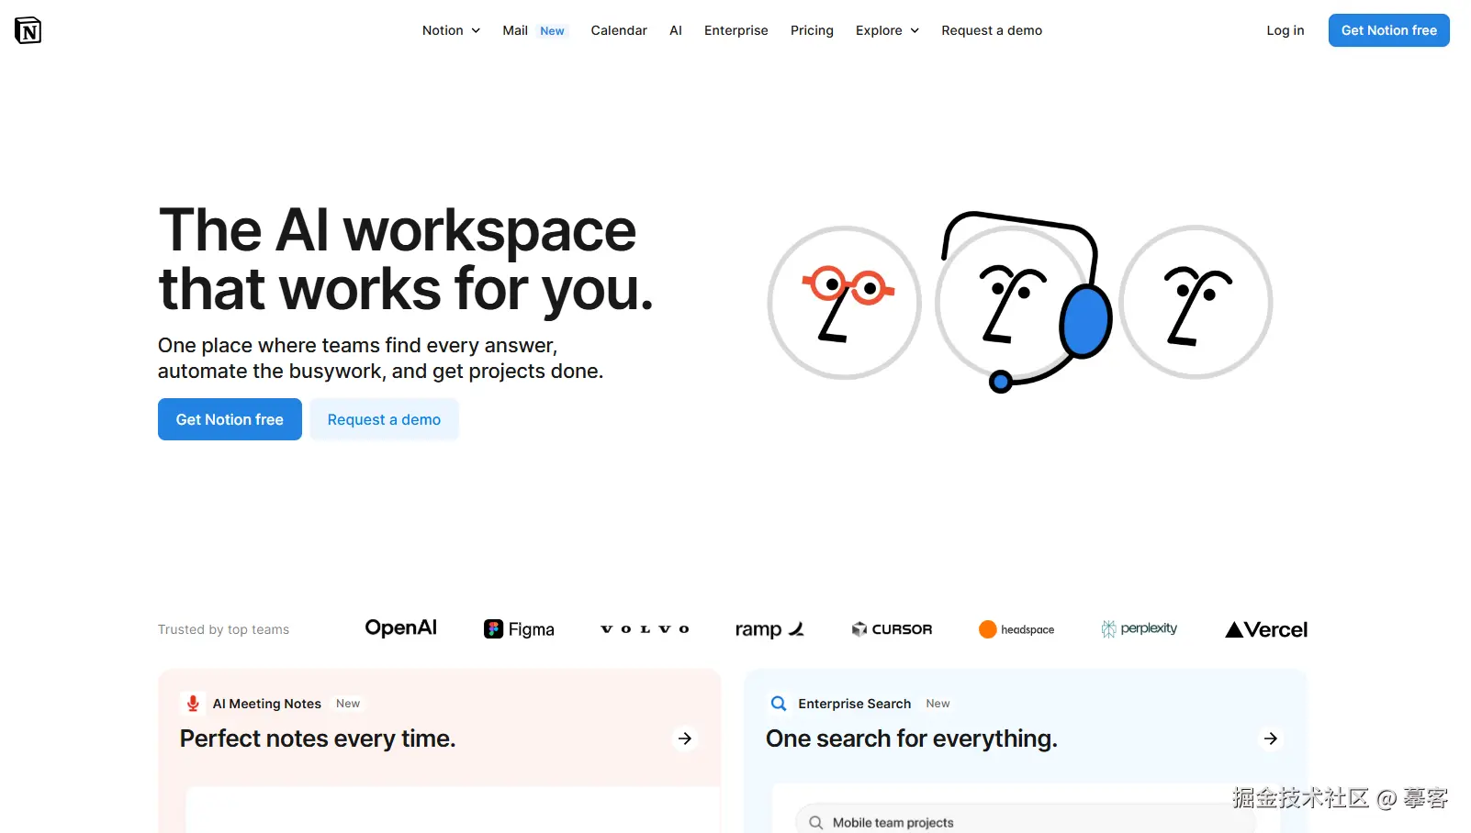Click the Log in link
This screenshot has height=833, width=1471.
[x=1286, y=30]
